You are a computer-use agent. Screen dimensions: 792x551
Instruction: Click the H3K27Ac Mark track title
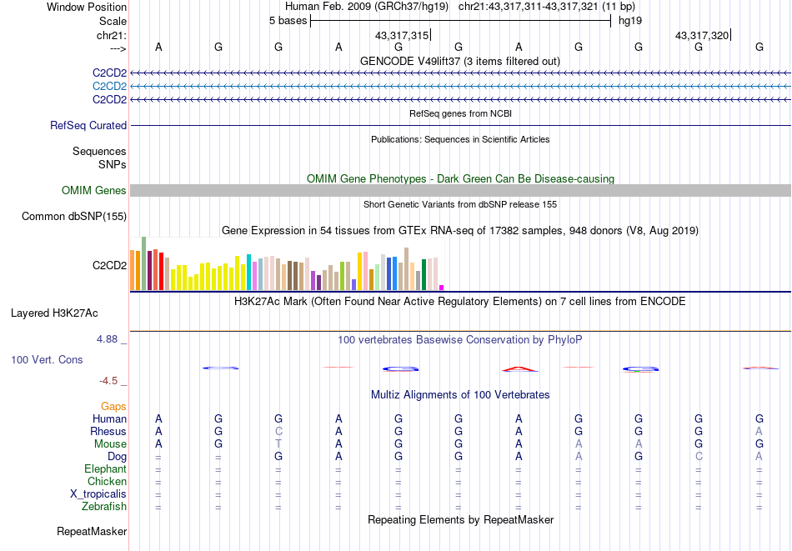[460, 302]
